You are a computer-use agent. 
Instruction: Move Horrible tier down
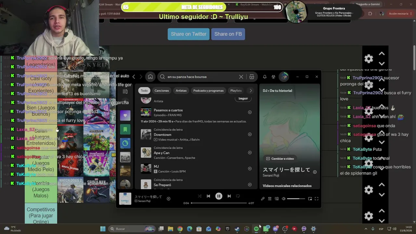click(382, 195)
